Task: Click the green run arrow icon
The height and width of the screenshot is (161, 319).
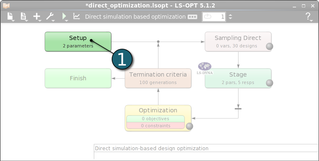Action: point(64,16)
